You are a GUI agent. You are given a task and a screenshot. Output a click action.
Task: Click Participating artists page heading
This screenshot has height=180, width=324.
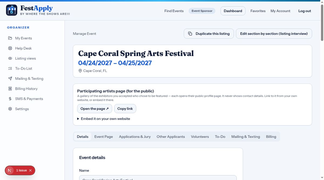pos(116,91)
